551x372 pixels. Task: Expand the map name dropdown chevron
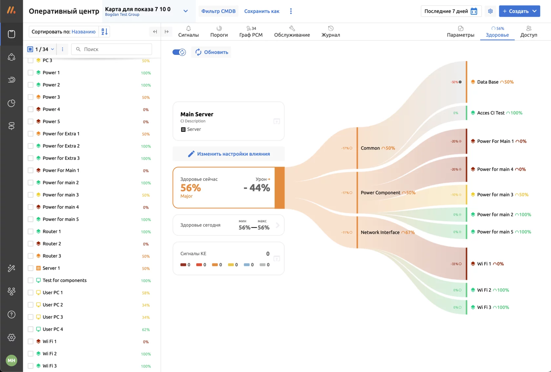tap(186, 11)
